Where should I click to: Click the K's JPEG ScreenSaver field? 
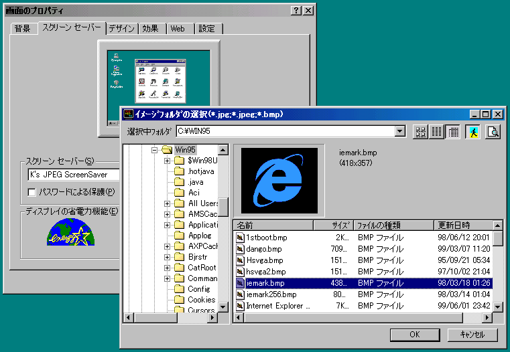(74, 175)
